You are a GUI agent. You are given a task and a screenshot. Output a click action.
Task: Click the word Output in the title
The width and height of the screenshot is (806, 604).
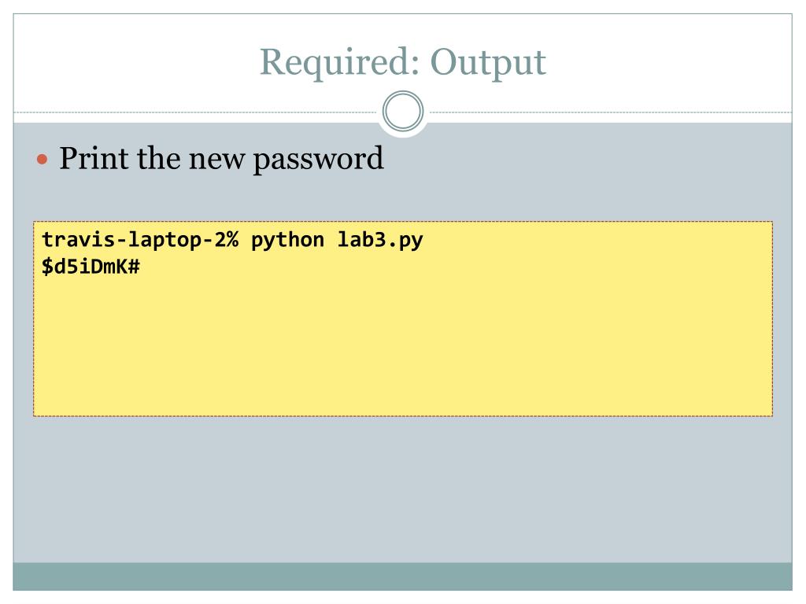pos(488,62)
